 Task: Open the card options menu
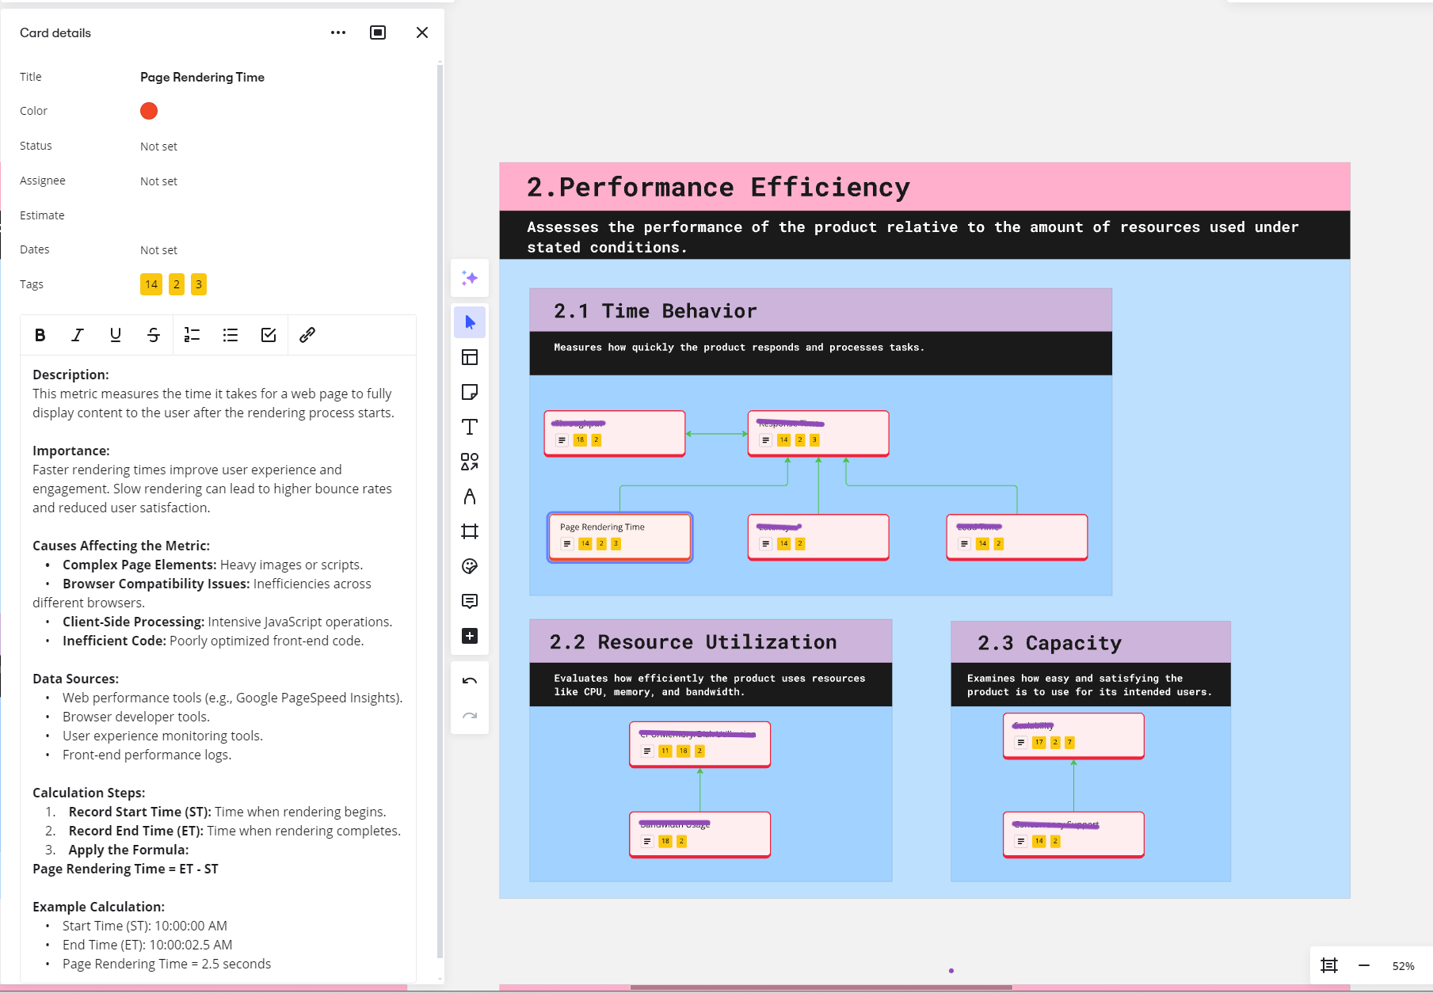click(338, 32)
